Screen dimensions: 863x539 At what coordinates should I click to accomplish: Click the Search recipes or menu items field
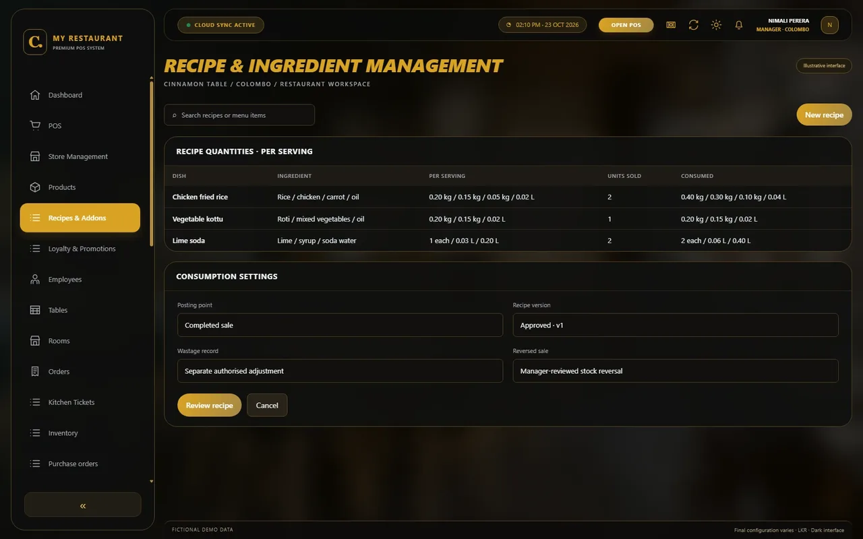(x=239, y=115)
